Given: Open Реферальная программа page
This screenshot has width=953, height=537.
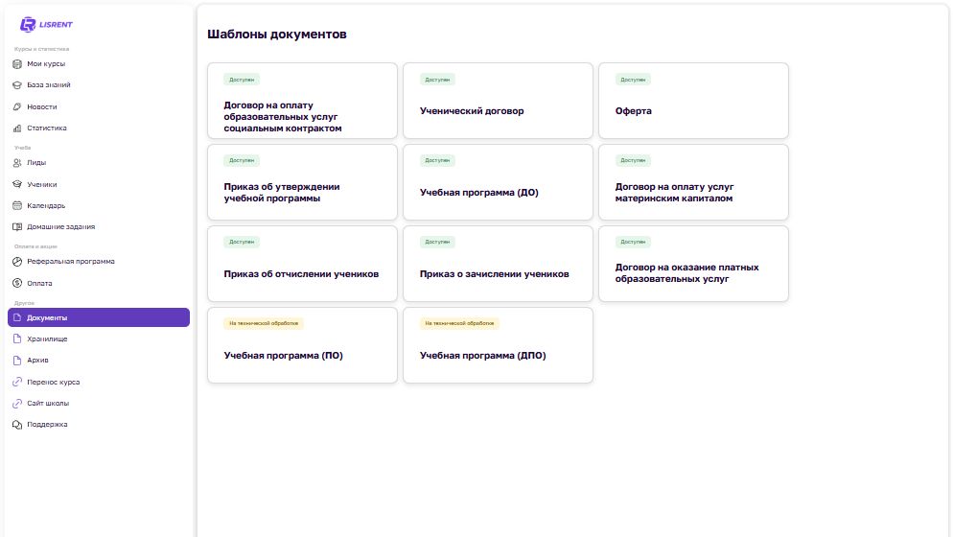Looking at the screenshot, I should 99,262.
